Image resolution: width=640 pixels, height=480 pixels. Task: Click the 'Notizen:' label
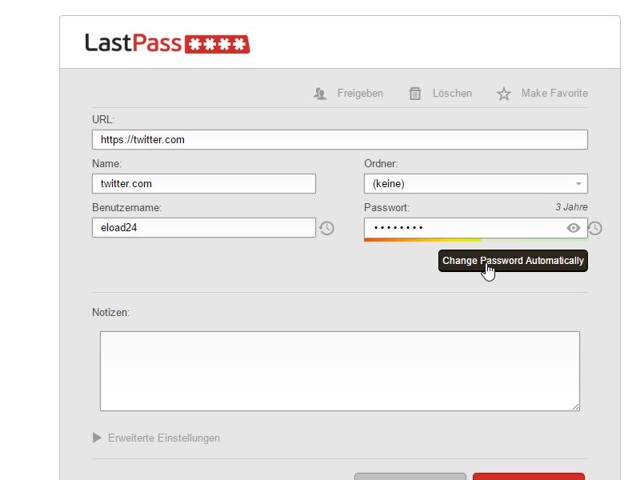click(111, 313)
